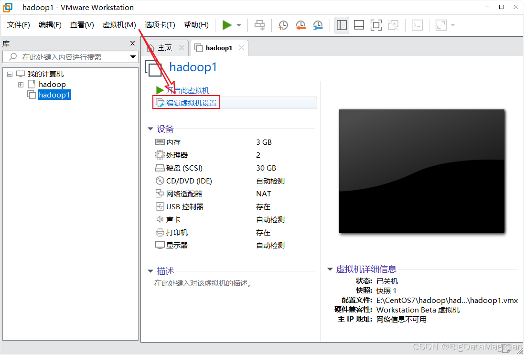Image resolution: width=524 pixels, height=355 pixels.
Task: Collapse the 描述 section
Action: pyautogui.click(x=150, y=271)
